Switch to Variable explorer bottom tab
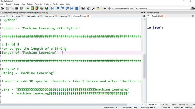The width and height of the screenshot is (195, 109). pyautogui.click(x=184, y=104)
